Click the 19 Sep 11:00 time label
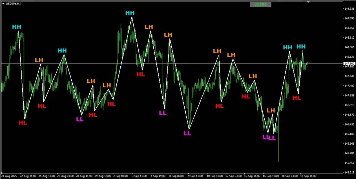Screen dimensions: 356x179 308,176
